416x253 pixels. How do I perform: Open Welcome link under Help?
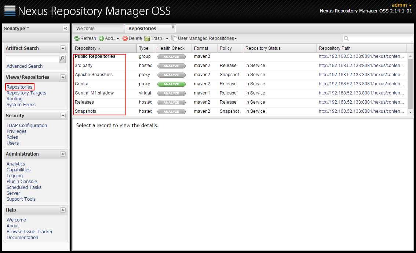[x=16, y=220]
